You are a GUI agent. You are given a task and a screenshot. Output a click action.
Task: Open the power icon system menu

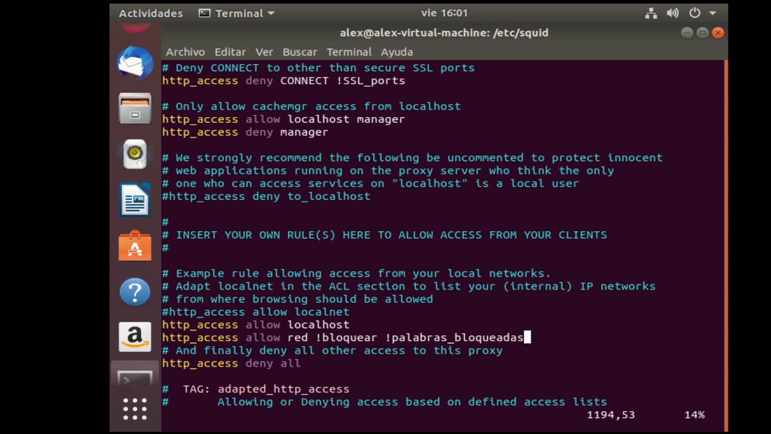pyautogui.click(x=695, y=13)
